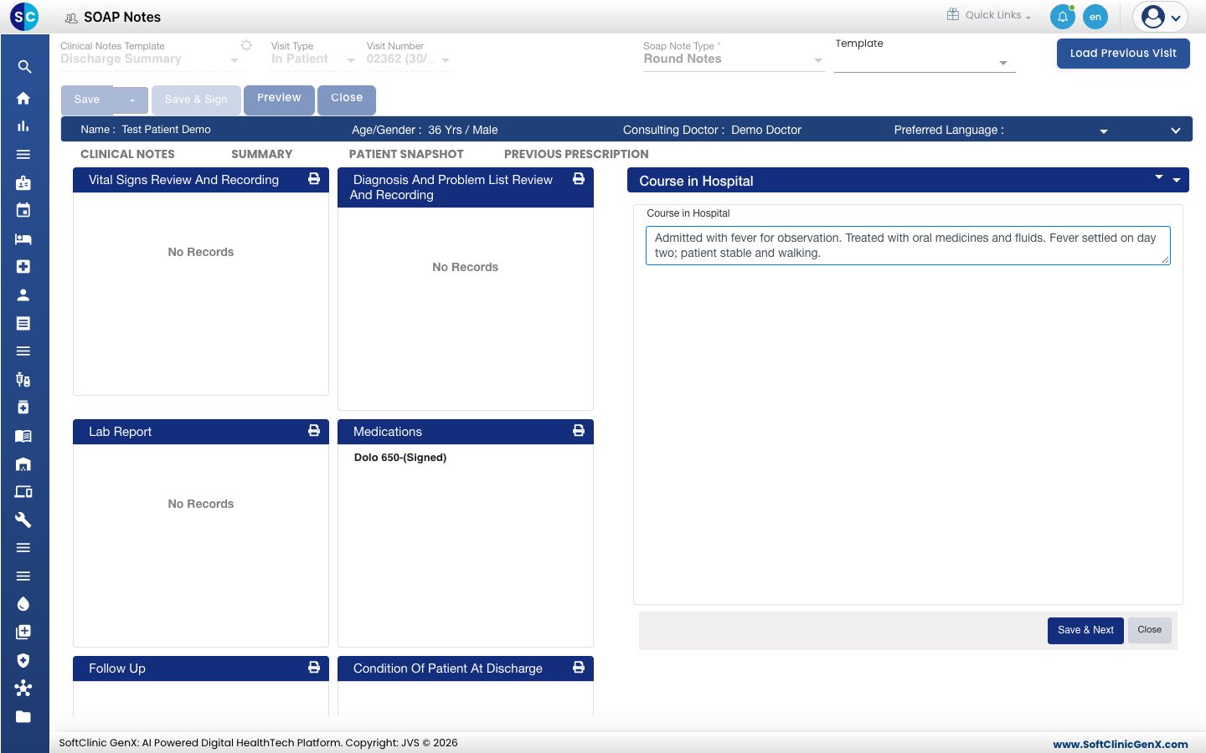1206x753 pixels.
Task: Click the Course in Hospital text area
Action: coord(908,246)
